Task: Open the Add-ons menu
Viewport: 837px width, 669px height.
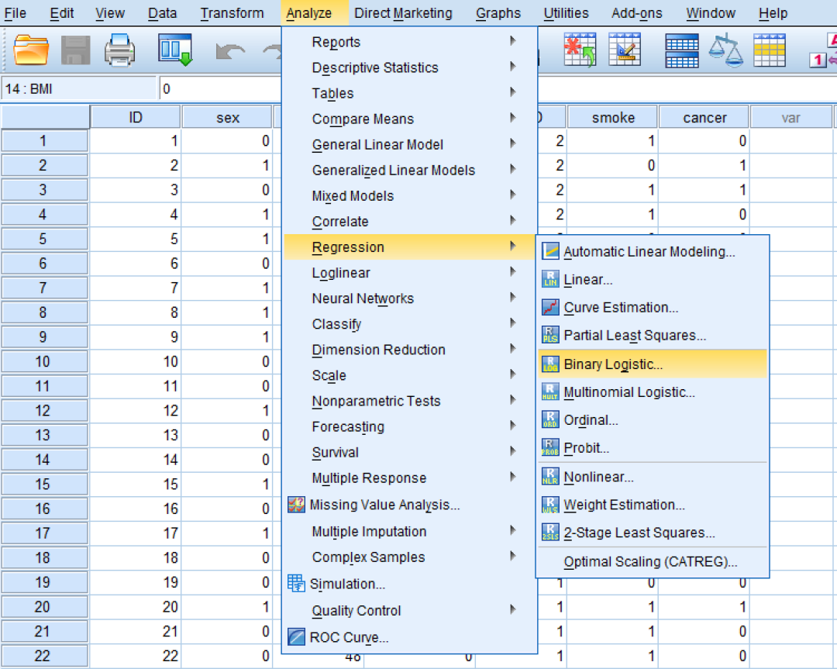Action: click(x=636, y=13)
